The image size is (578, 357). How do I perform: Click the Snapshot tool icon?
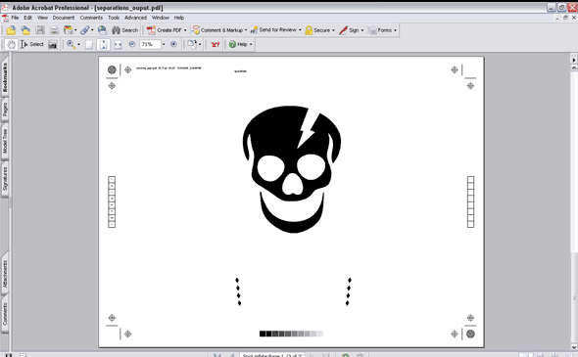coord(53,45)
